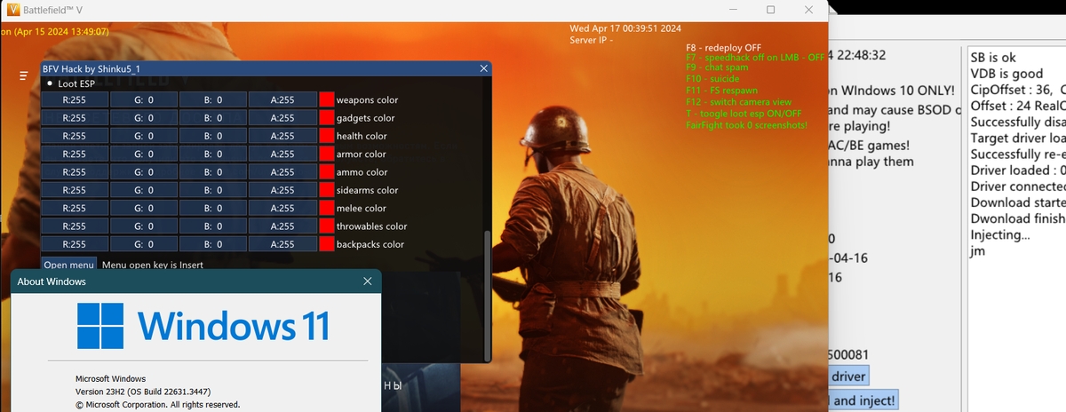1066x412 pixels.
Task: Open the health color swatch picker
Action: pos(326,136)
